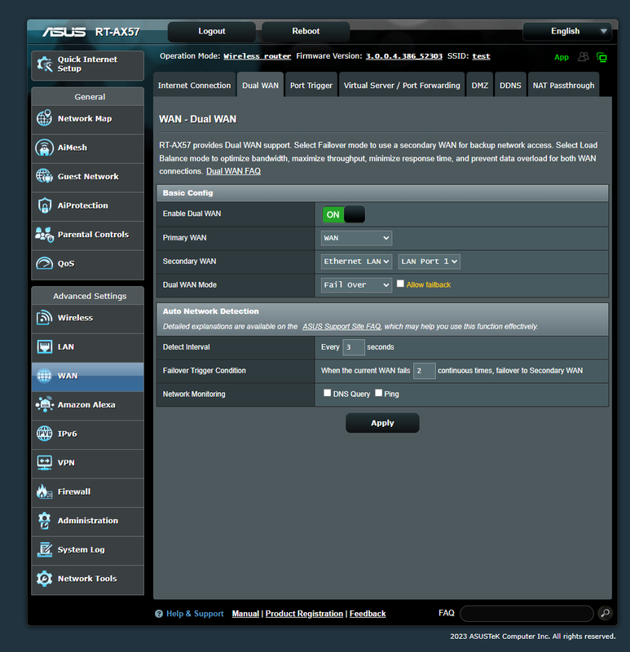Enable DNS Query network monitoring
Viewport: 630px width, 652px height.
tap(328, 393)
